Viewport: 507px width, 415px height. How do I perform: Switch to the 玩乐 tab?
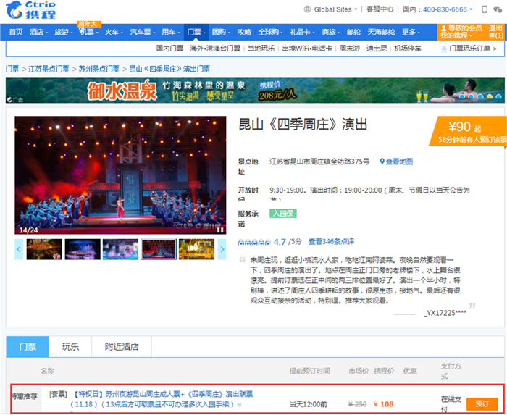pos(70,347)
